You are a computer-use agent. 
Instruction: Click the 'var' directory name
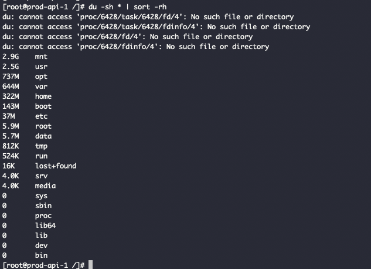(41, 87)
